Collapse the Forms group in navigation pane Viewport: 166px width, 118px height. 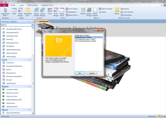pos(29,60)
